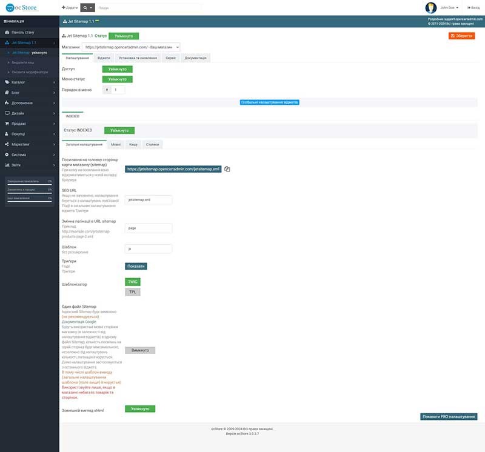Expand the Дизайн menu chevron

pyautogui.click(x=54, y=113)
